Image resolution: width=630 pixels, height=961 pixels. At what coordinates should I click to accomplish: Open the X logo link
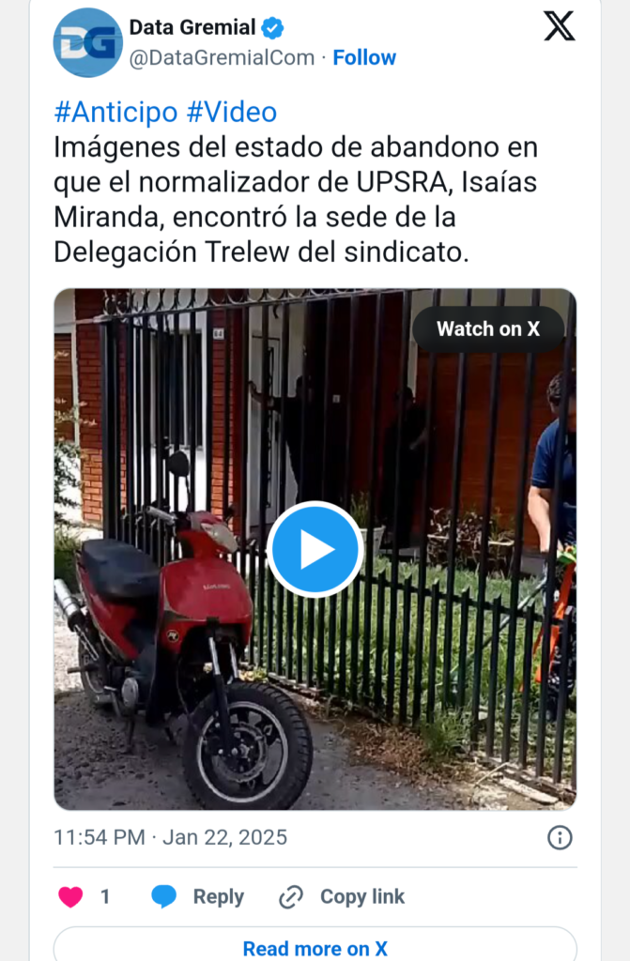(559, 26)
